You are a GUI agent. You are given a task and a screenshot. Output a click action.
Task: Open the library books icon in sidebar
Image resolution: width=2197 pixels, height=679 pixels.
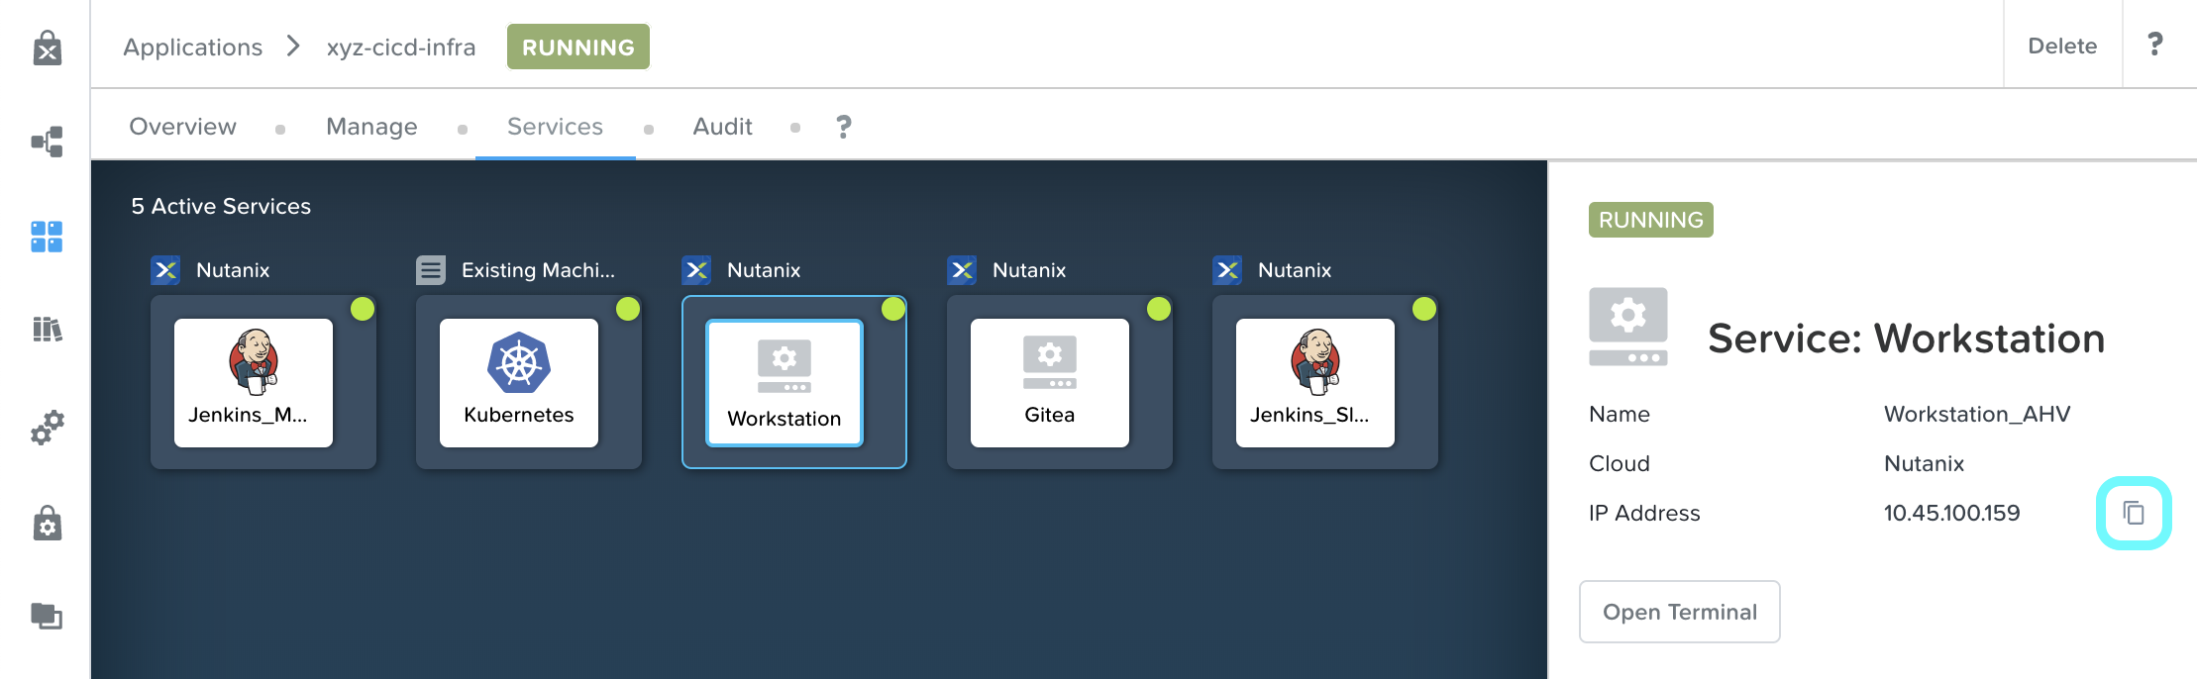click(47, 329)
